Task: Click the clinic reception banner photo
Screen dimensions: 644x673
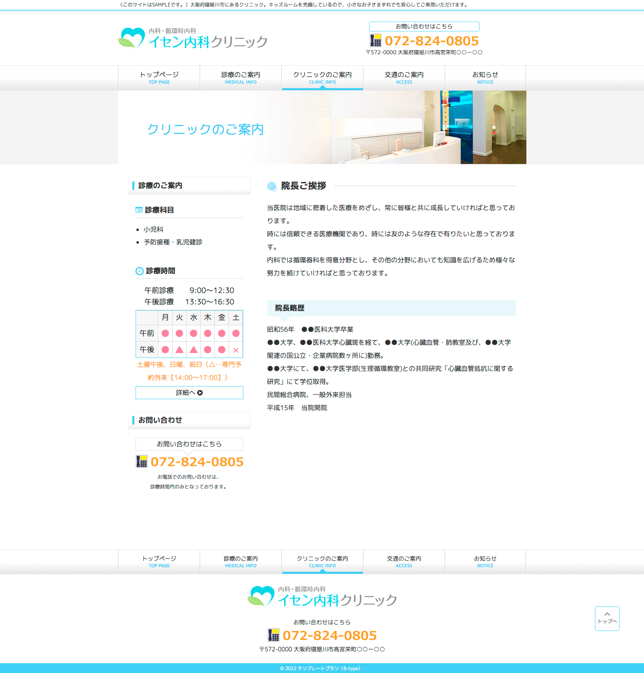Action: (428, 127)
